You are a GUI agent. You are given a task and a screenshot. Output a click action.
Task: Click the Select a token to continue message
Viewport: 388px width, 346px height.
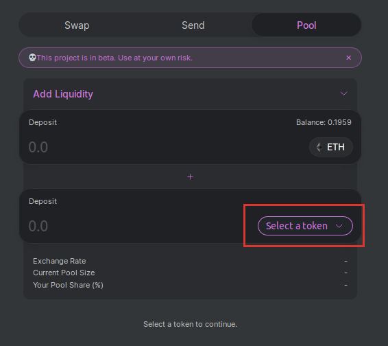(190, 324)
